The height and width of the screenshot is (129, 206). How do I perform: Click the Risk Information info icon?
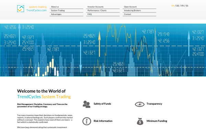click(87, 121)
